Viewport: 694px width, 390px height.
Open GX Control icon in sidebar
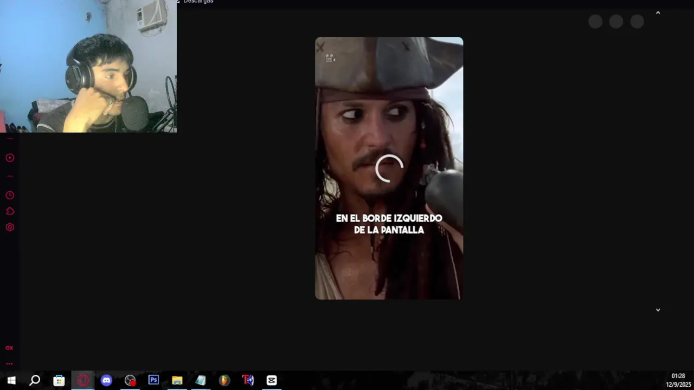[x=9, y=348]
